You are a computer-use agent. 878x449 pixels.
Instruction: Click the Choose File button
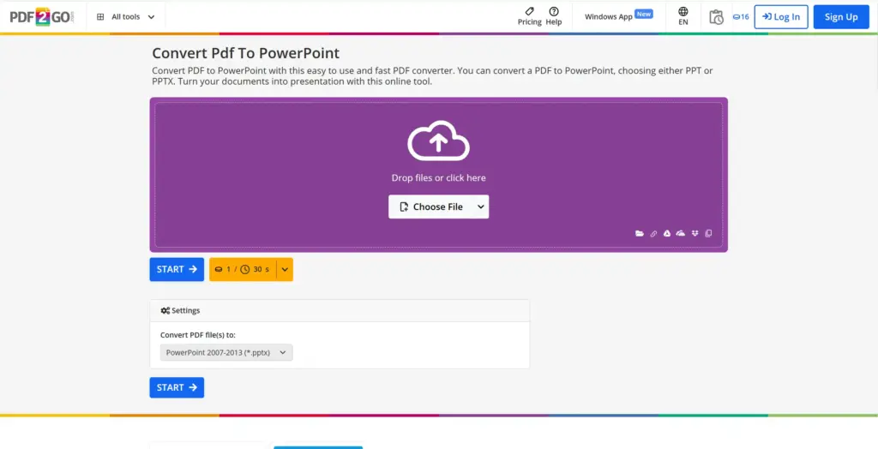coord(431,207)
